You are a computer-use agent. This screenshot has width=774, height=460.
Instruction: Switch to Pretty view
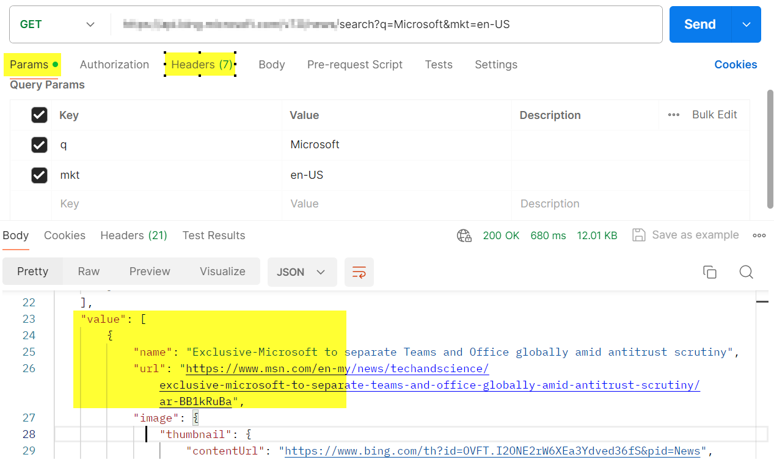tap(33, 271)
